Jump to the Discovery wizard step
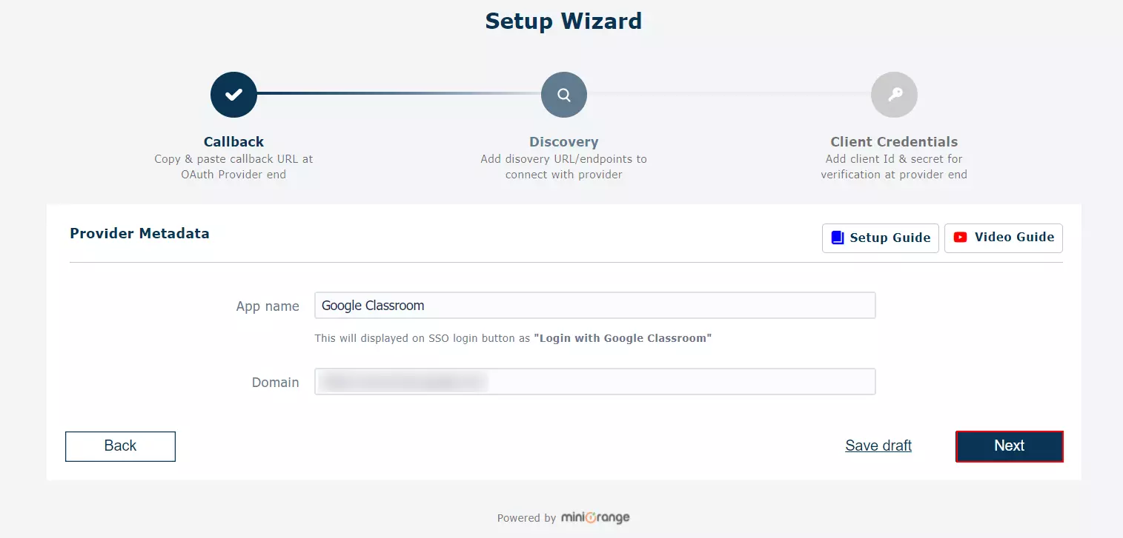 coord(563,141)
